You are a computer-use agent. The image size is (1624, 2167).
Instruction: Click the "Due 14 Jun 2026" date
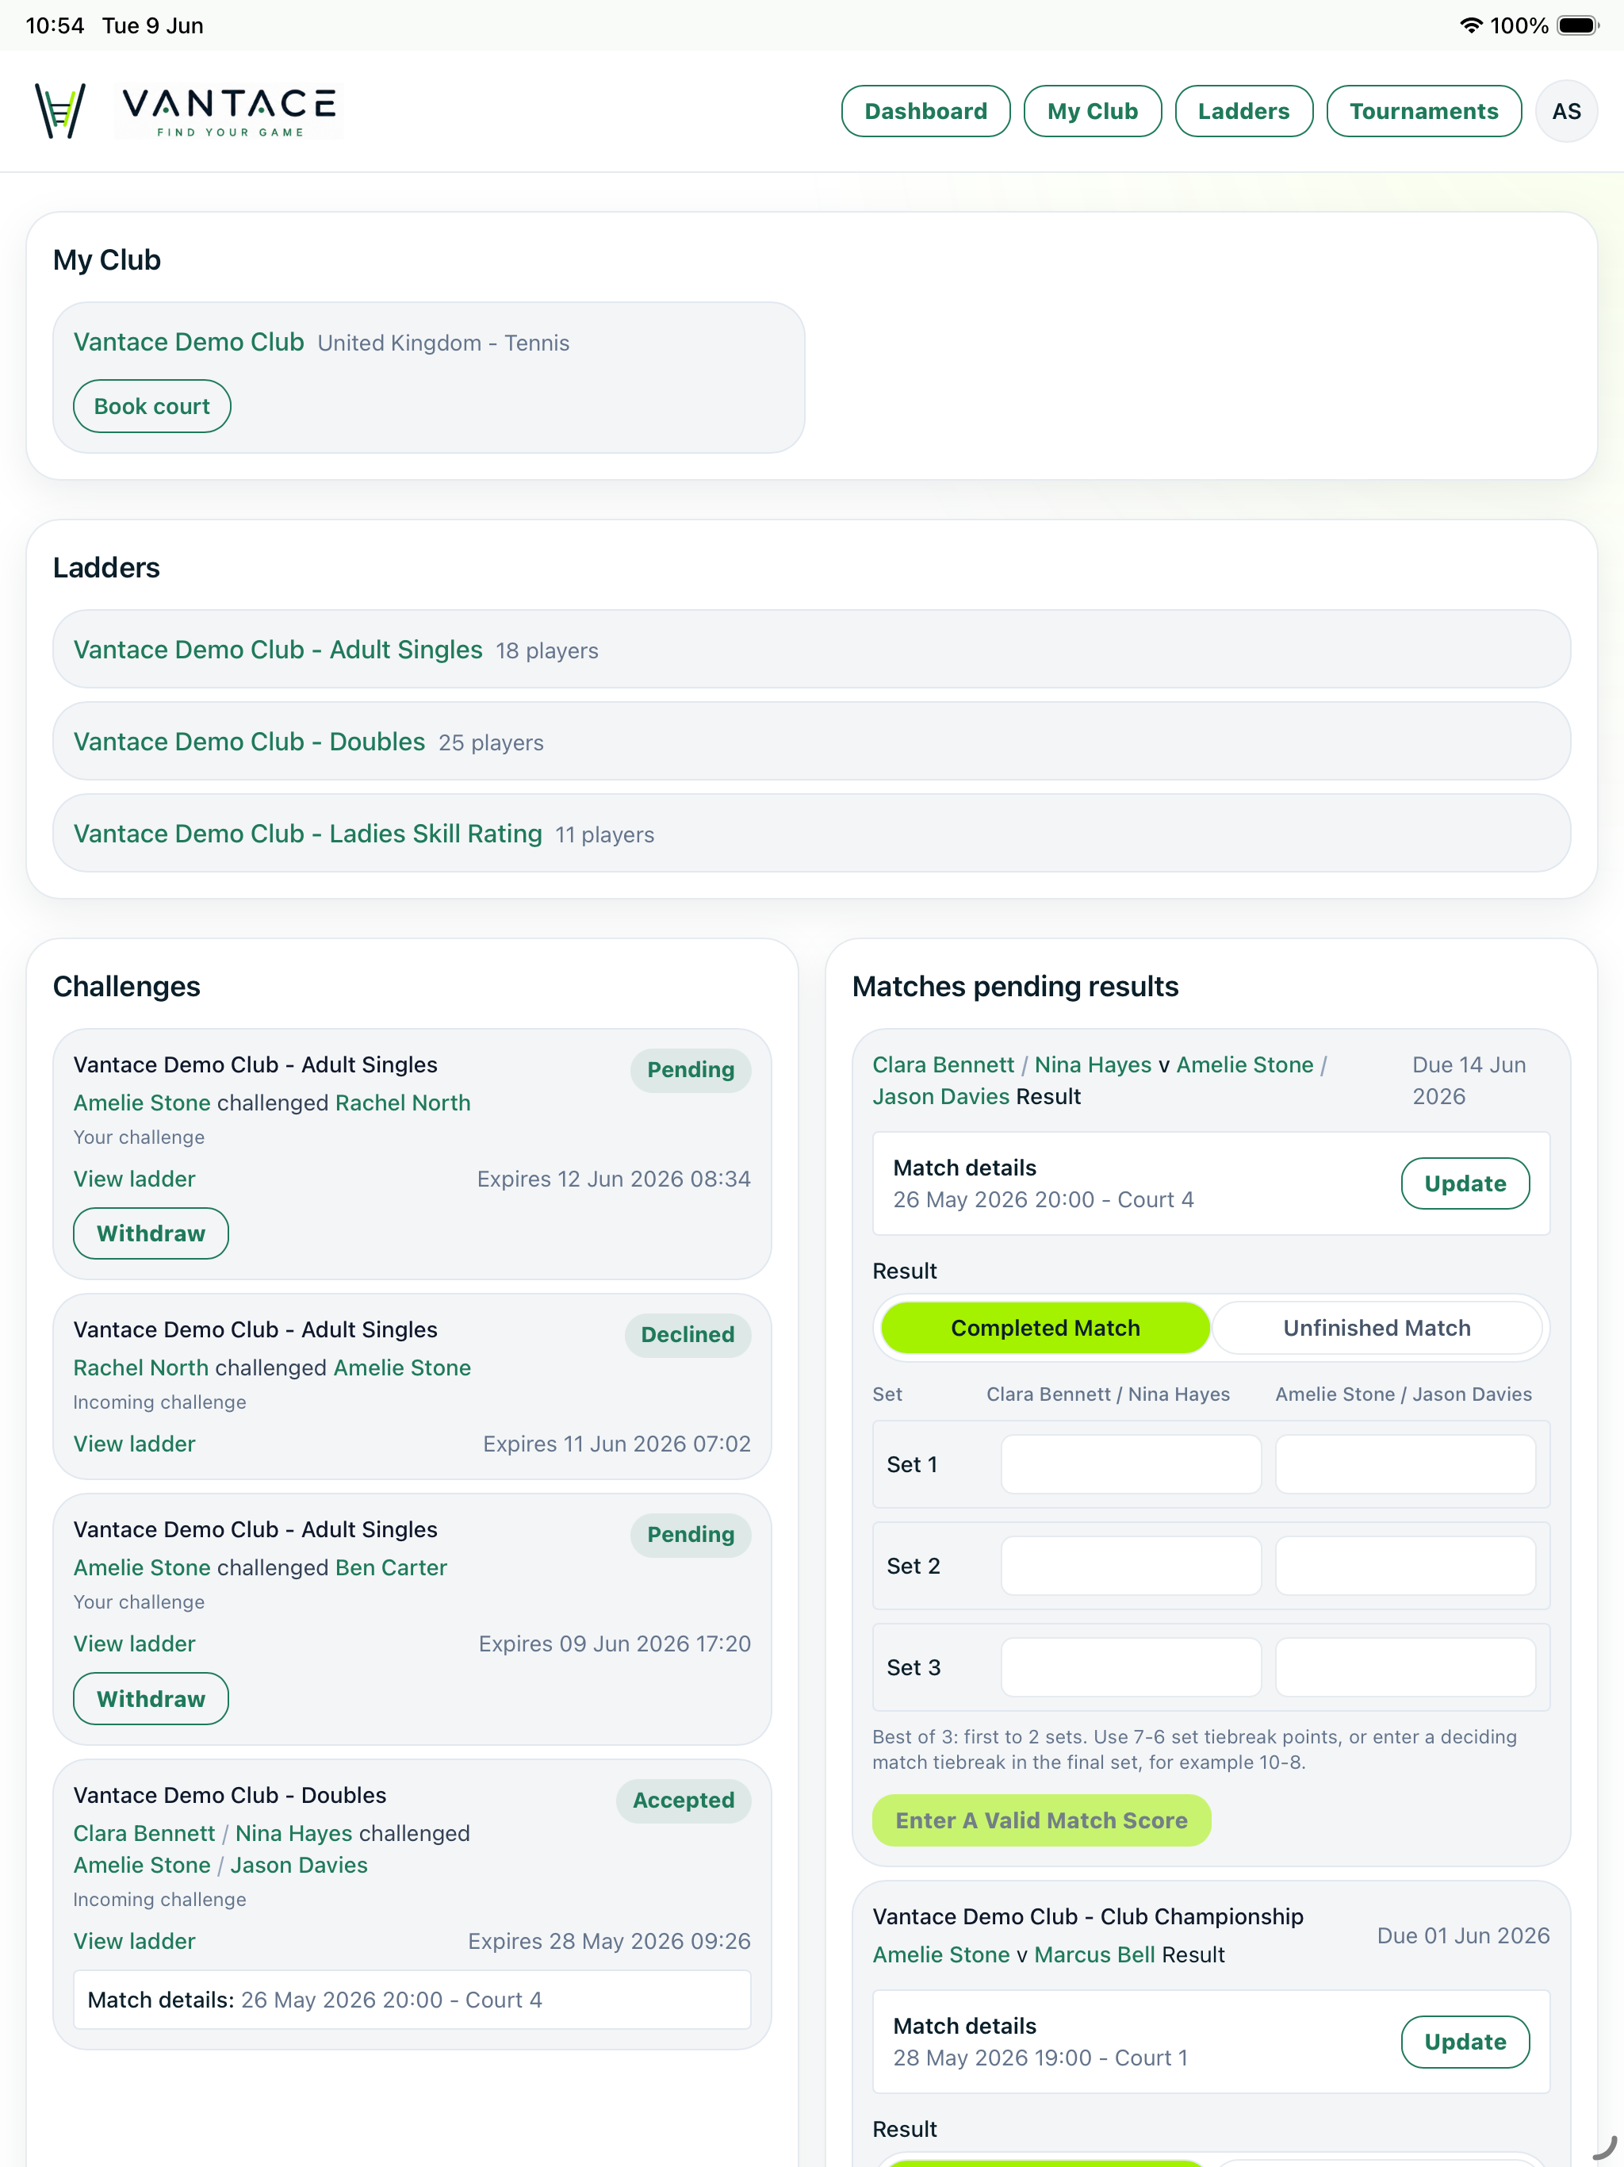click(x=1469, y=1080)
